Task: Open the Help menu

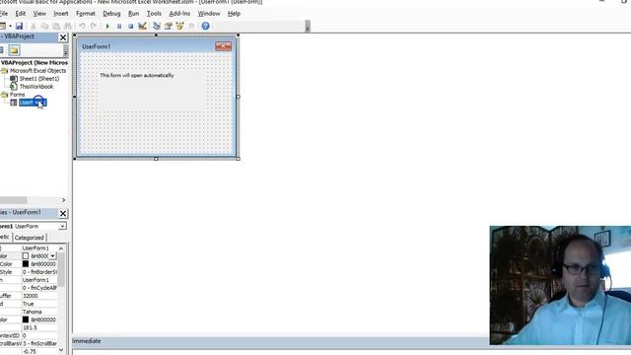Action: [234, 13]
